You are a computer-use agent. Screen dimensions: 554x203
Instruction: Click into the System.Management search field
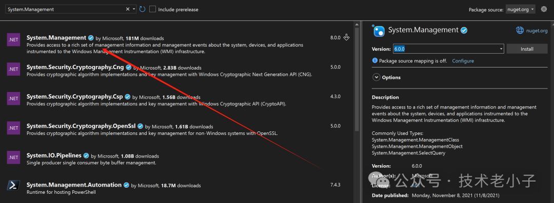click(x=66, y=10)
